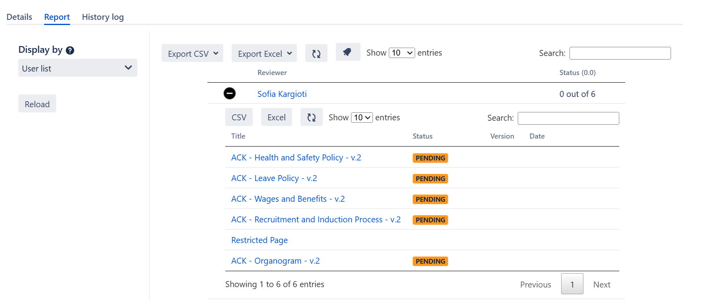Open the Restricted Page link
Viewport: 710px width, 301px height.
tap(259, 240)
